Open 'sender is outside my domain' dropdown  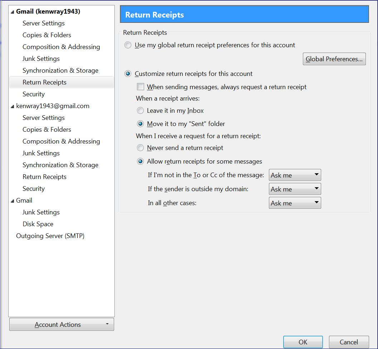[x=295, y=189]
